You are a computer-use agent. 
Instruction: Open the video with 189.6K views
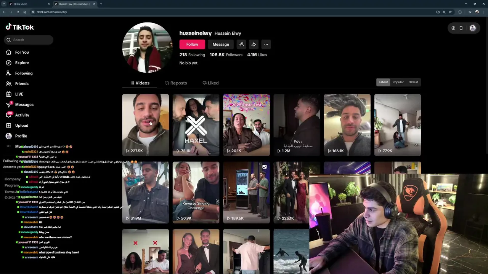click(246, 192)
